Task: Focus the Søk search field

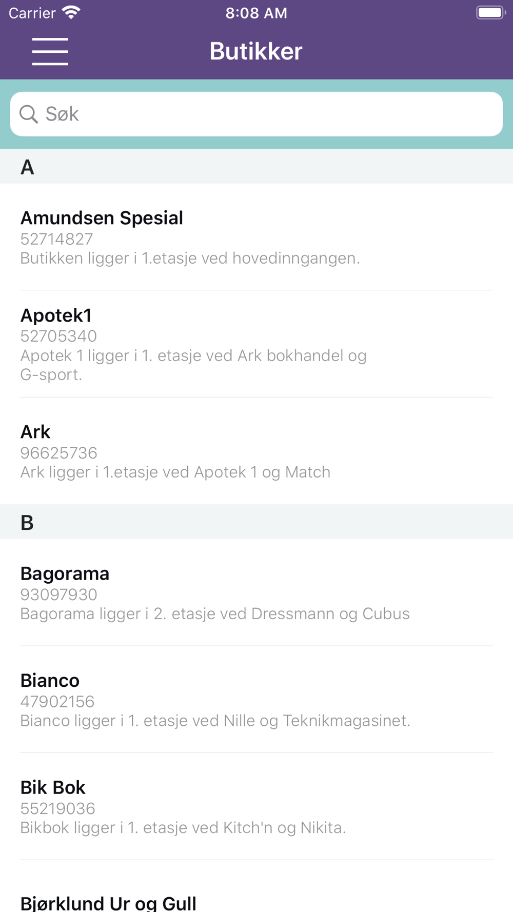Action: point(256,114)
